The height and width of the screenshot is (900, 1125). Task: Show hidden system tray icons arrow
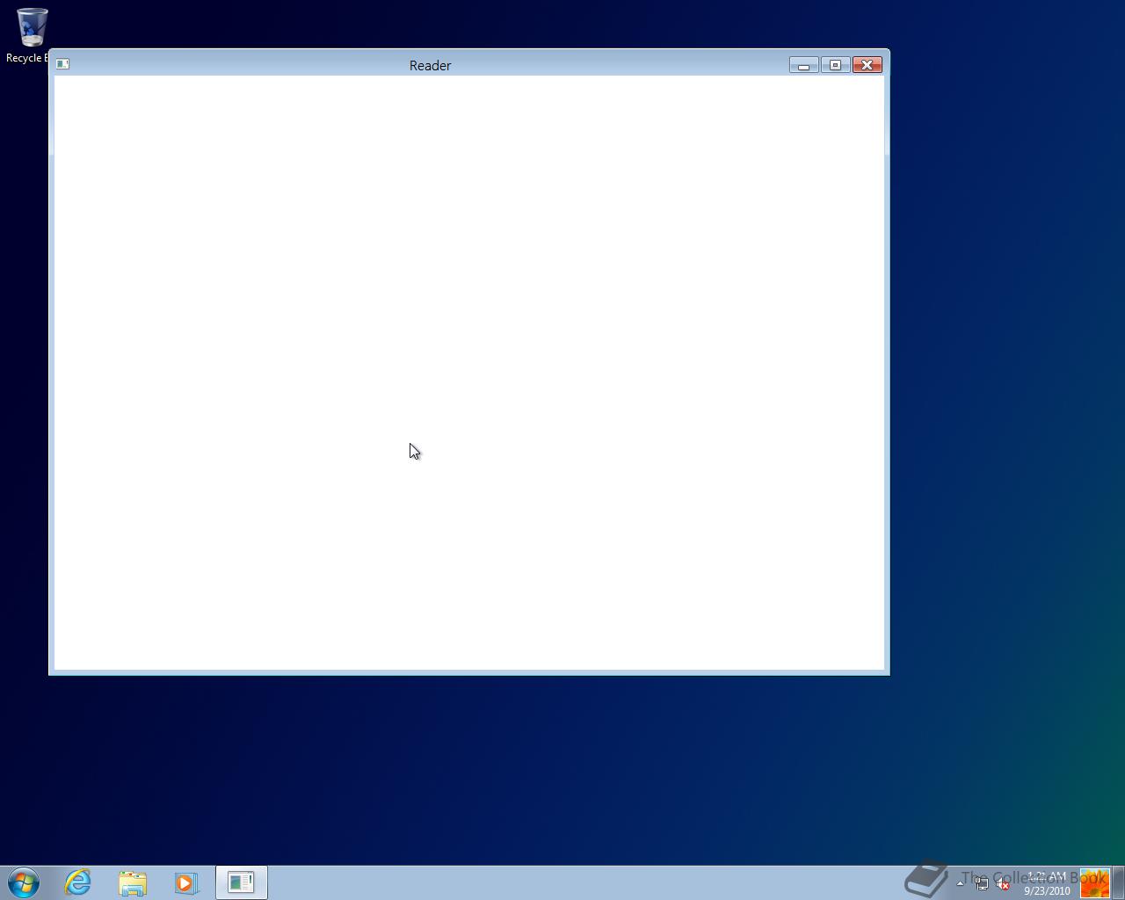coord(960,883)
